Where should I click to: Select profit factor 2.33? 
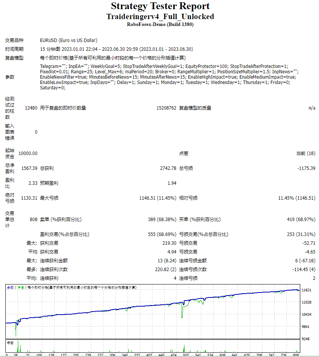(33, 183)
